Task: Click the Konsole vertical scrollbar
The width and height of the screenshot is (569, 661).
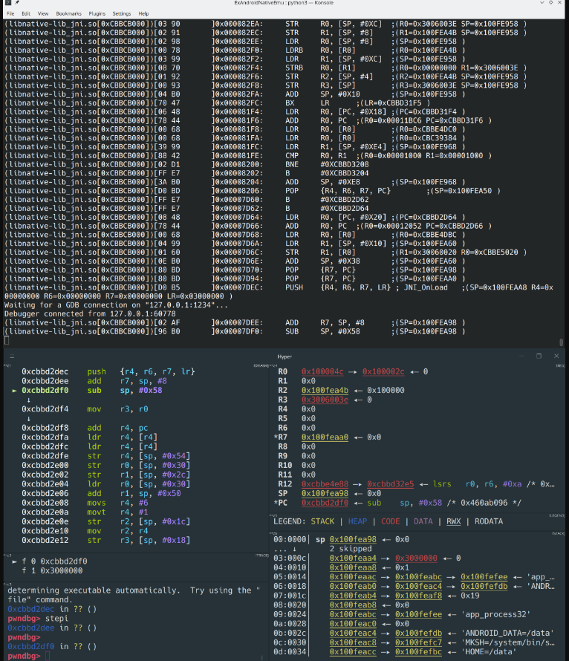Action: (x=561, y=178)
